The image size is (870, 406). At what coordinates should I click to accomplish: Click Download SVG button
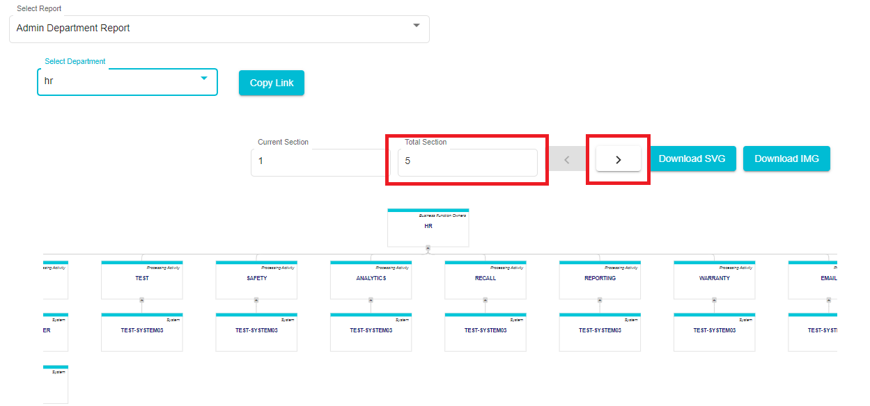pos(692,159)
